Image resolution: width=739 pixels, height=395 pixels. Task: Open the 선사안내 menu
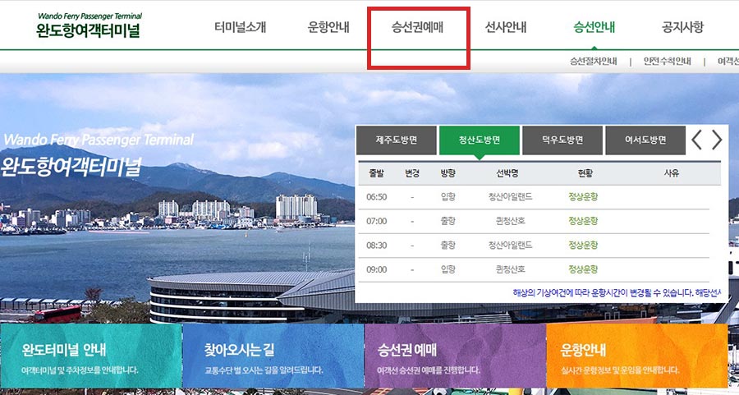click(x=506, y=27)
